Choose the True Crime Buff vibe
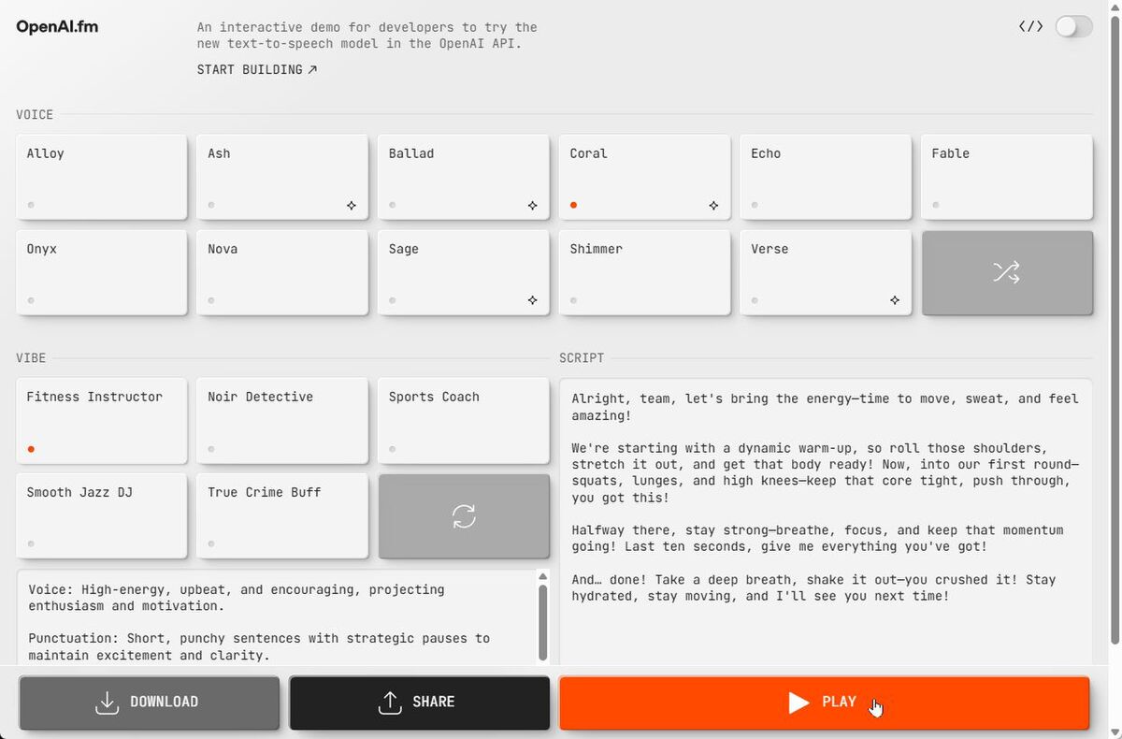Image resolution: width=1122 pixels, height=739 pixels. pos(281,515)
